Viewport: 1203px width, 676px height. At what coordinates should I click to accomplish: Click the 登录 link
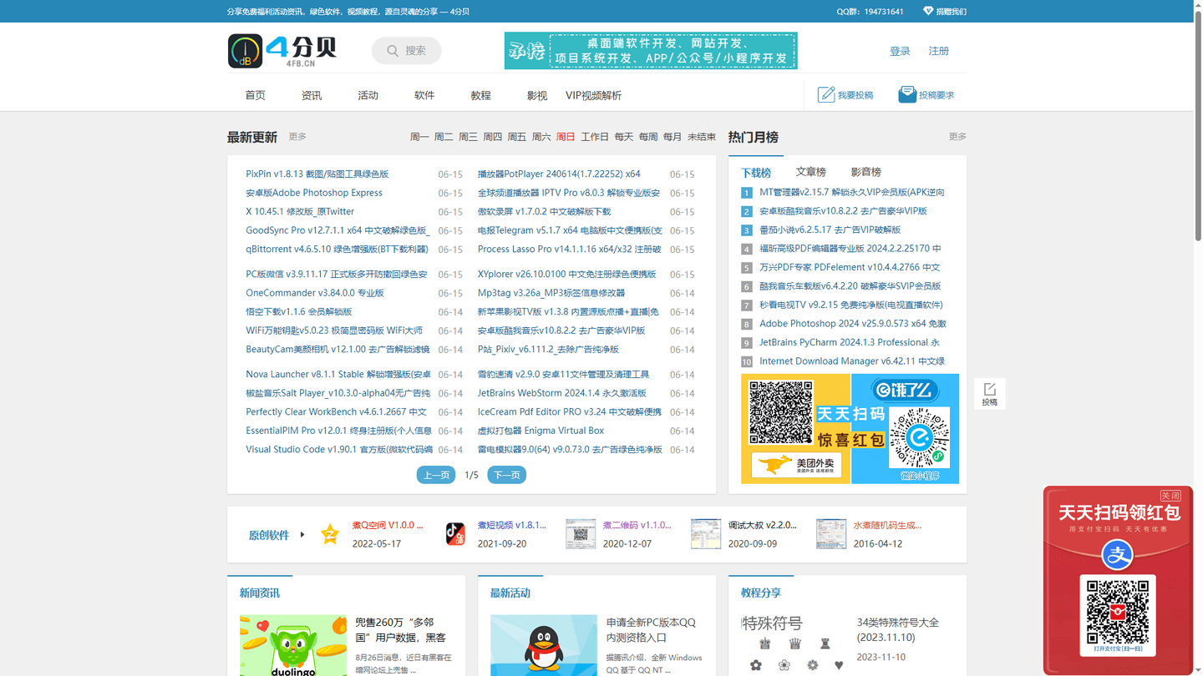(x=900, y=51)
